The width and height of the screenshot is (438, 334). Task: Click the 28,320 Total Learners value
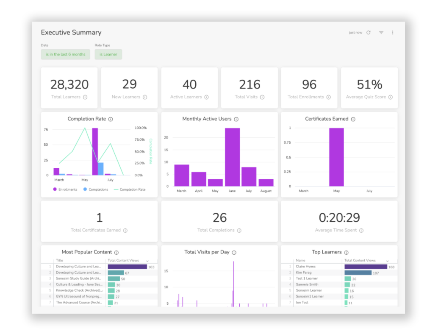69,84
